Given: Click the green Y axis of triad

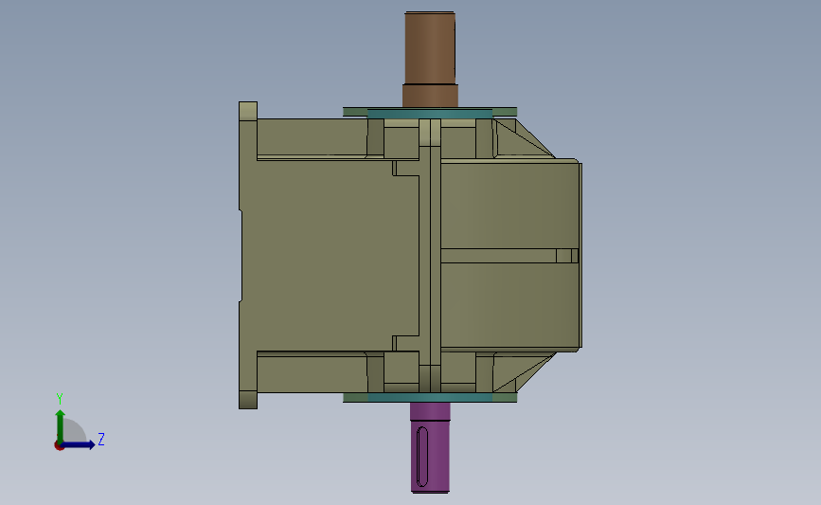Looking at the screenshot, I should [61, 425].
